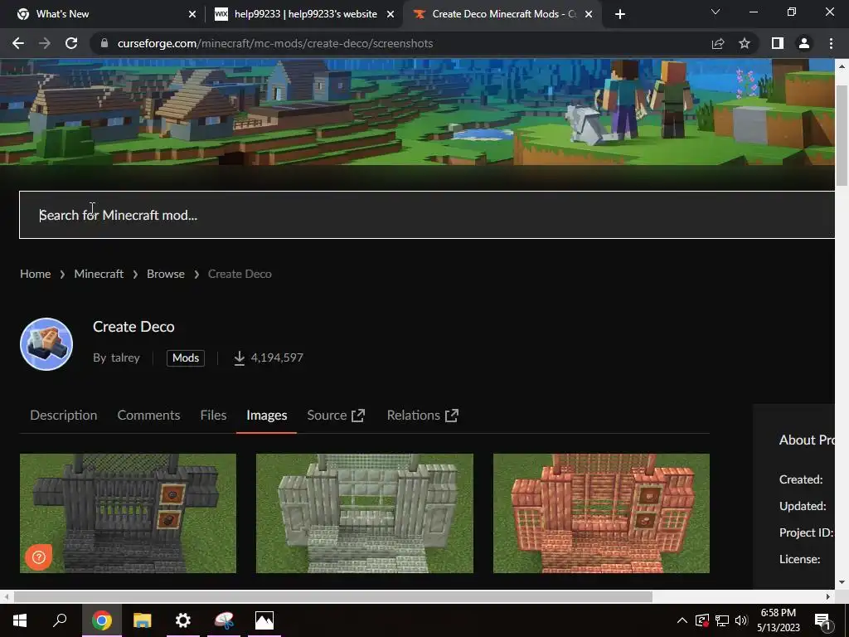Click the orange help chat button
849x637 pixels.
pos(39,557)
